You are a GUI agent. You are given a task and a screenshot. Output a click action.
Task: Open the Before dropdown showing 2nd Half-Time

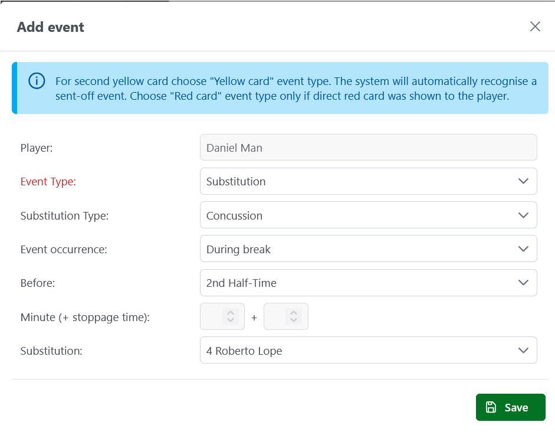(368, 283)
